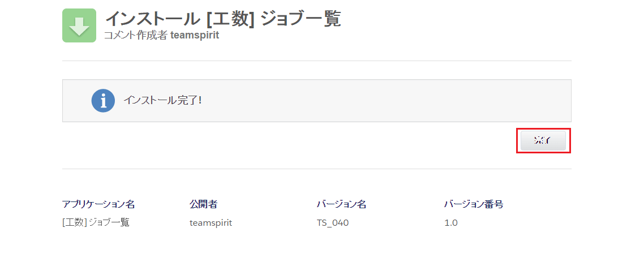Click the divider line above the details

coord(317,169)
